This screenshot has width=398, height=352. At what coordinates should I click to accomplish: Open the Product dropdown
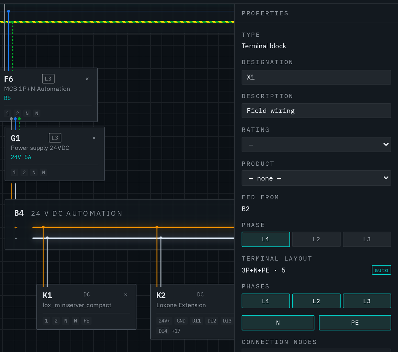click(x=316, y=178)
